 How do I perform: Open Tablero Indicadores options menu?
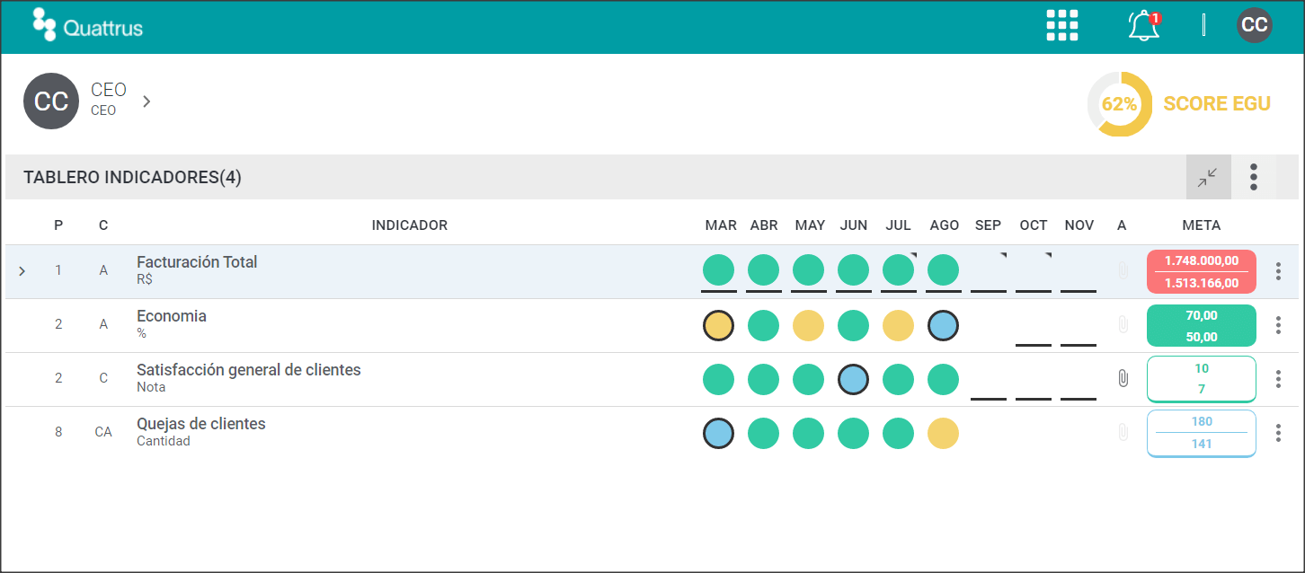[x=1254, y=177]
